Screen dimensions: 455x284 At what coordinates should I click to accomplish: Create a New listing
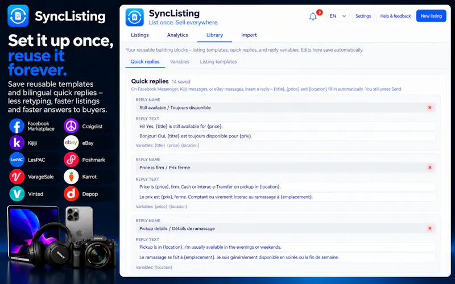click(431, 16)
